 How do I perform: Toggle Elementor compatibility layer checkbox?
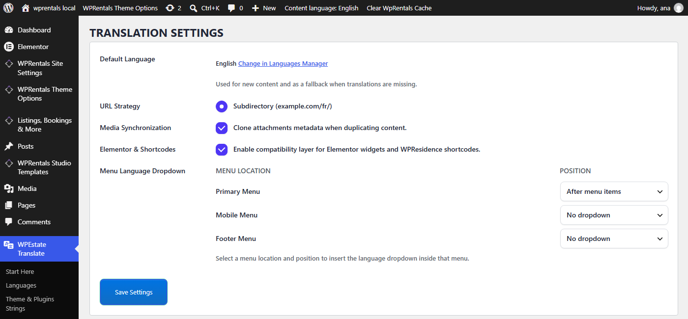[222, 149]
